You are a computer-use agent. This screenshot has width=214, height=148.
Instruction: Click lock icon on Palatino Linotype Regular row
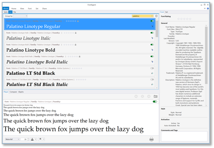coord(78,21)
